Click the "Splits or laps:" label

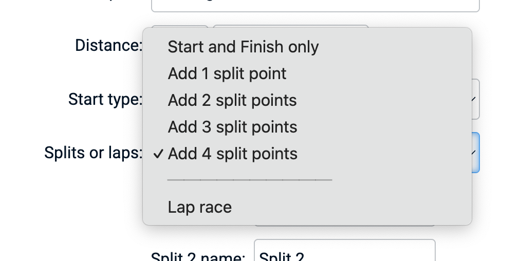[94, 153]
